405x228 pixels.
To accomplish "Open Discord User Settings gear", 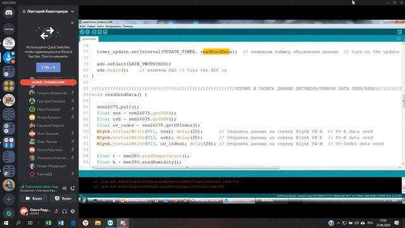I will (x=73, y=211).
